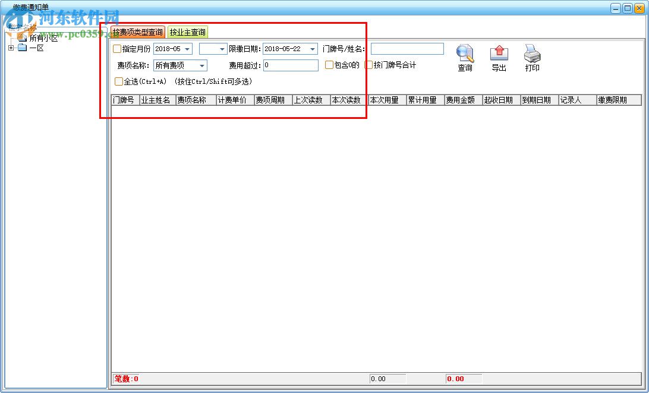Screen dimensions: 649x393
Task: Enable the 指定月份 checkbox
Action: pos(117,49)
